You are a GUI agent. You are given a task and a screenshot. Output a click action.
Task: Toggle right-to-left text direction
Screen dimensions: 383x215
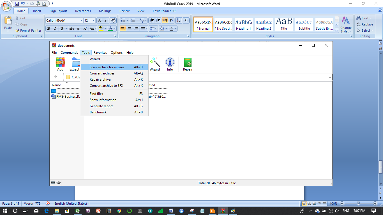pos(171,20)
